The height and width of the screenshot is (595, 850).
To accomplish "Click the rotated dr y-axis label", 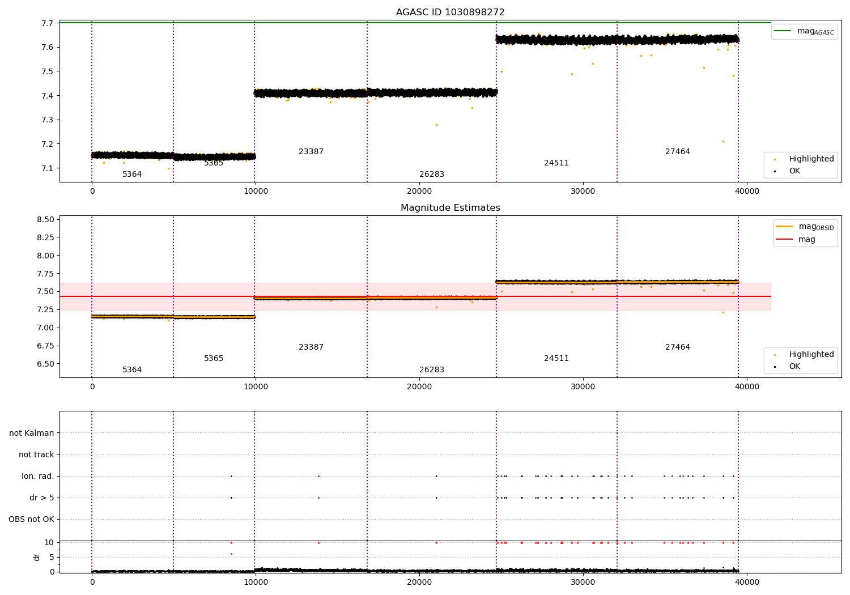I will (37, 557).
